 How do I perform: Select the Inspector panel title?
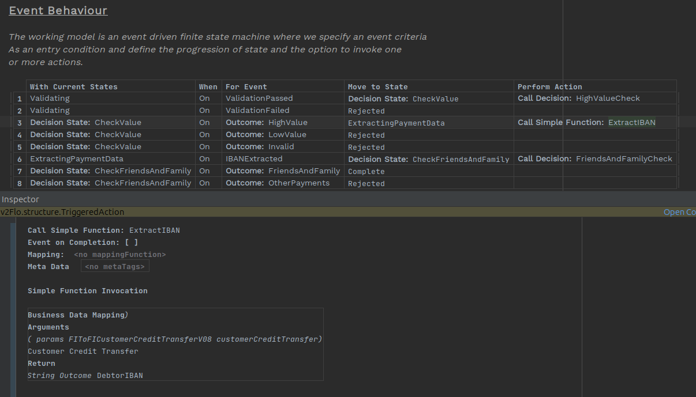20,199
